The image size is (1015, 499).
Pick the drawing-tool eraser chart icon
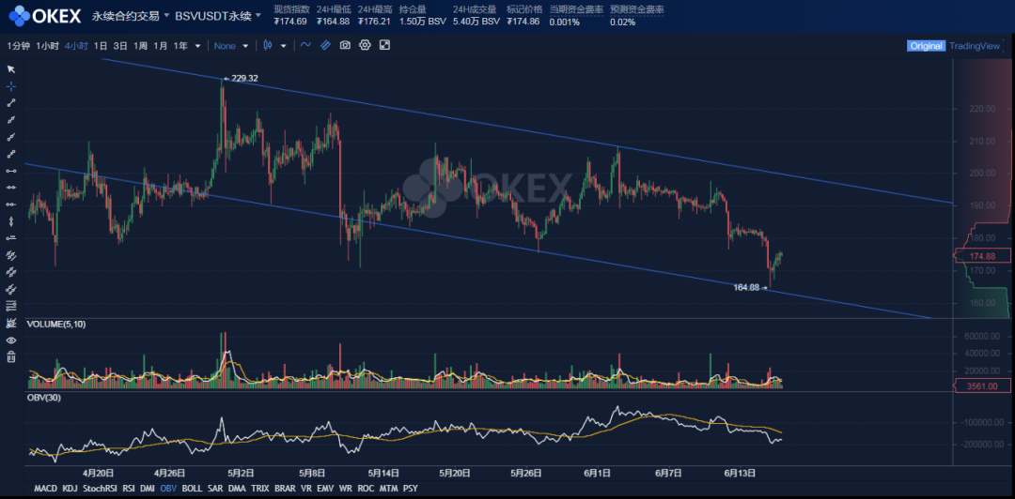[11, 323]
